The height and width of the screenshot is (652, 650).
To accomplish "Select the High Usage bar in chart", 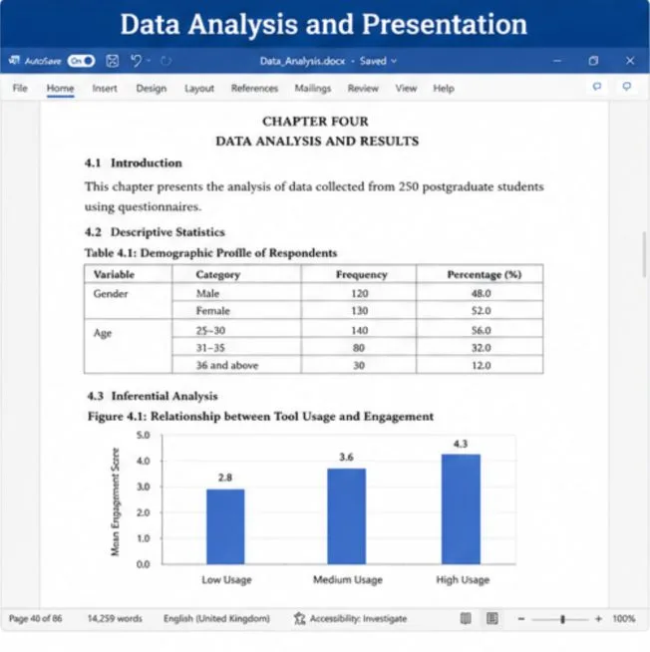I will click(x=461, y=509).
